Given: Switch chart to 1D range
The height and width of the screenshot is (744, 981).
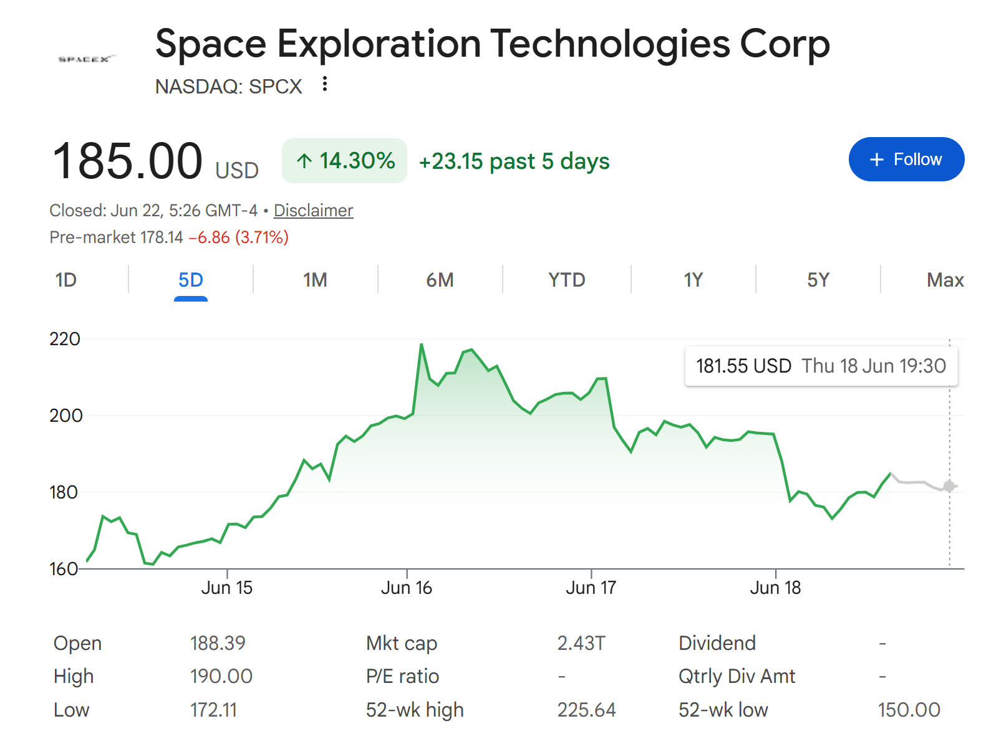Looking at the screenshot, I should click(66, 280).
